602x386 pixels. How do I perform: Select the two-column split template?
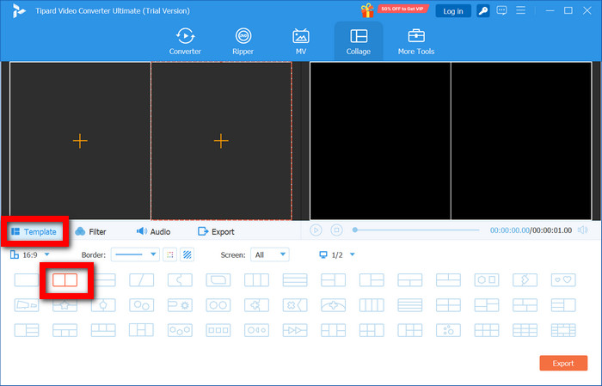65,280
